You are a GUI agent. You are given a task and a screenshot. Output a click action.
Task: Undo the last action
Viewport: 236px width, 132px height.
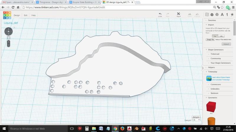coord(160,15)
